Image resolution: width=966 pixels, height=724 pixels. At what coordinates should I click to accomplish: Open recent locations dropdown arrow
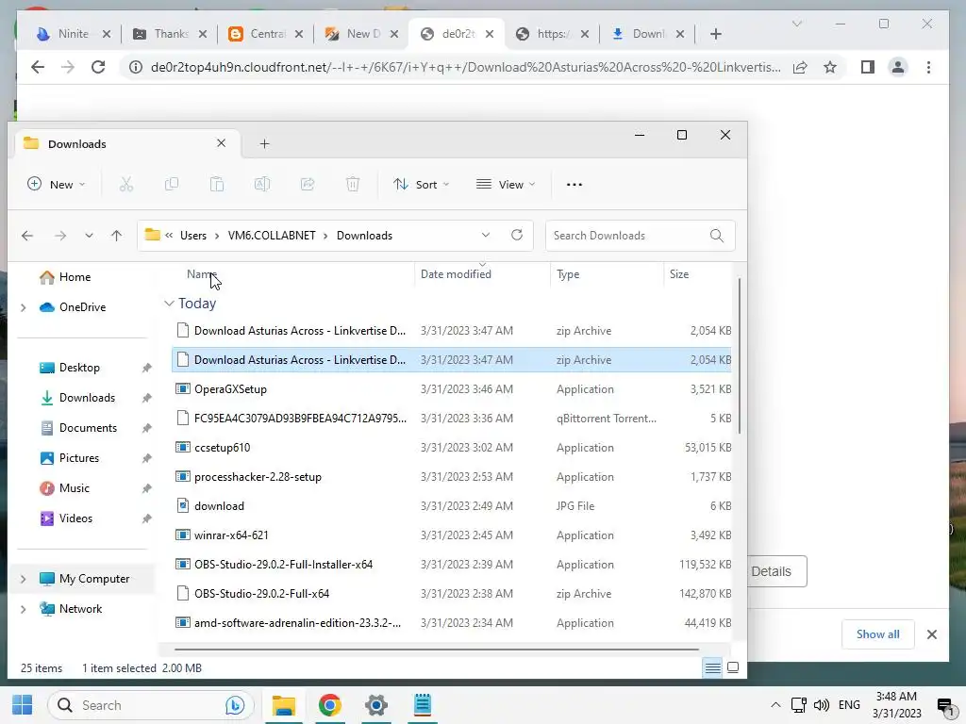point(89,235)
